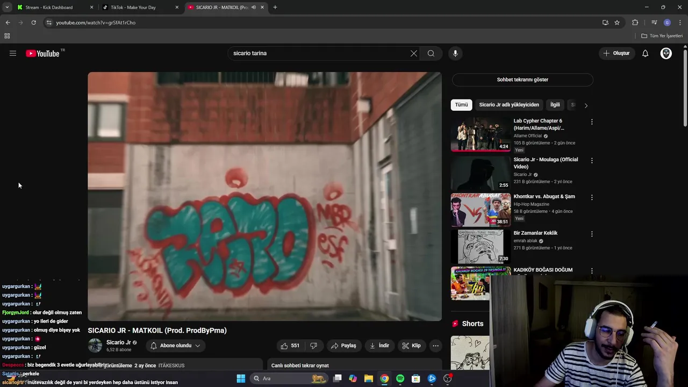Screen dimensions: 688x387
Task: Open Microsoft Store from the taskbar
Action: point(415,378)
